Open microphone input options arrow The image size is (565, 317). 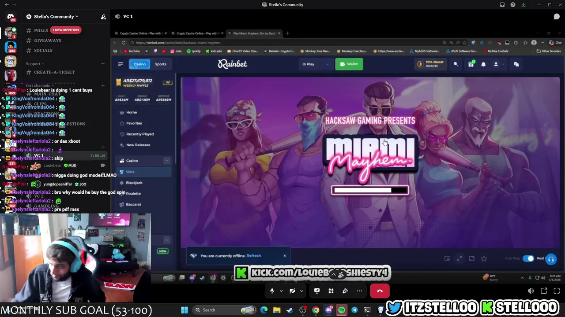[281, 291]
